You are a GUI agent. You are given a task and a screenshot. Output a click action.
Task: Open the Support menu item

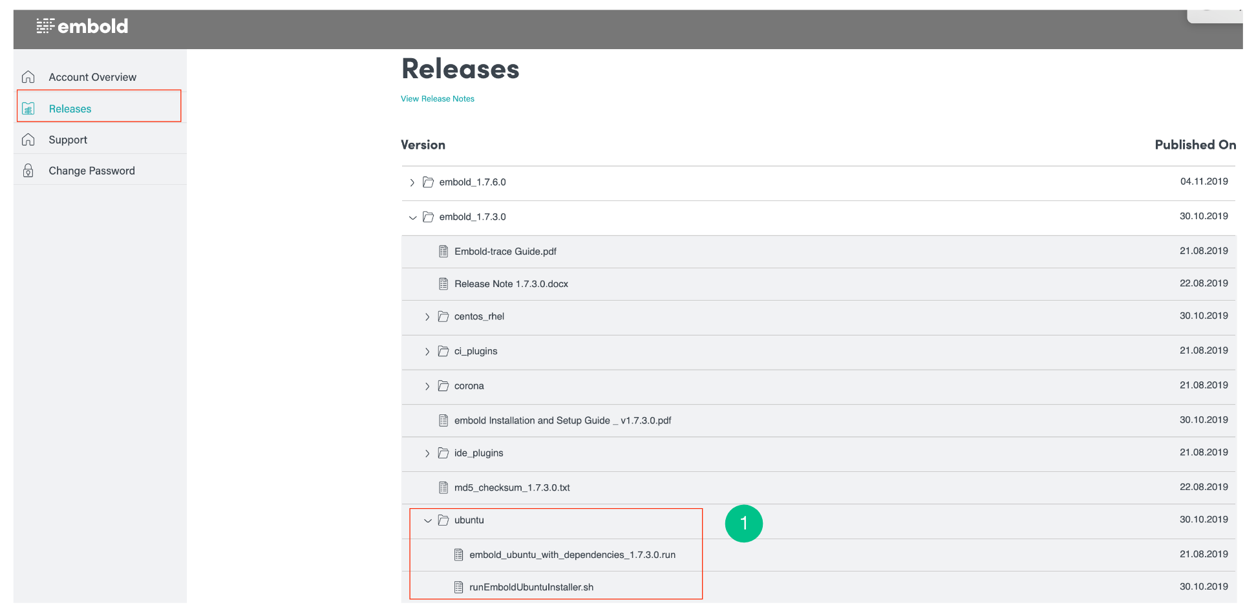tap(68, 140)
